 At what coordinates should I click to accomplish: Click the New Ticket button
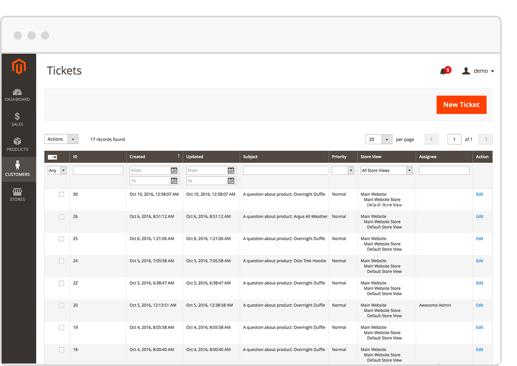[x=461, y=105]
